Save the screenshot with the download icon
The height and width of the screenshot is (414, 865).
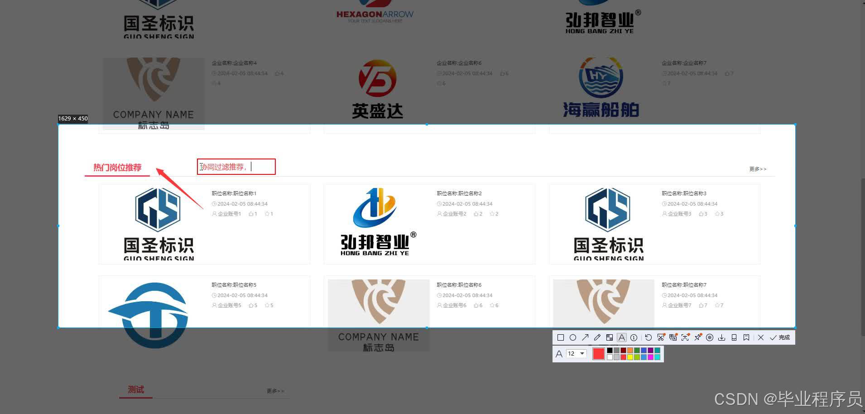[x=722, y=337]
